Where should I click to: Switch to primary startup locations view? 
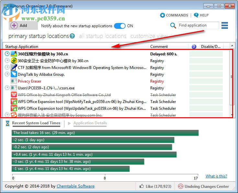coord(39,36)
